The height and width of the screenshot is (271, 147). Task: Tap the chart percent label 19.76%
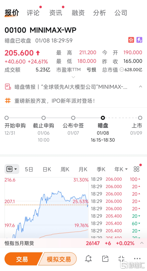pyautogui.click(x=82, y=226)
